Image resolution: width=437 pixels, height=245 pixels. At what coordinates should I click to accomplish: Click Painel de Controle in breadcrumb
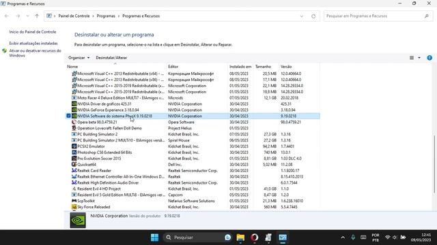(x=74, y=16)
